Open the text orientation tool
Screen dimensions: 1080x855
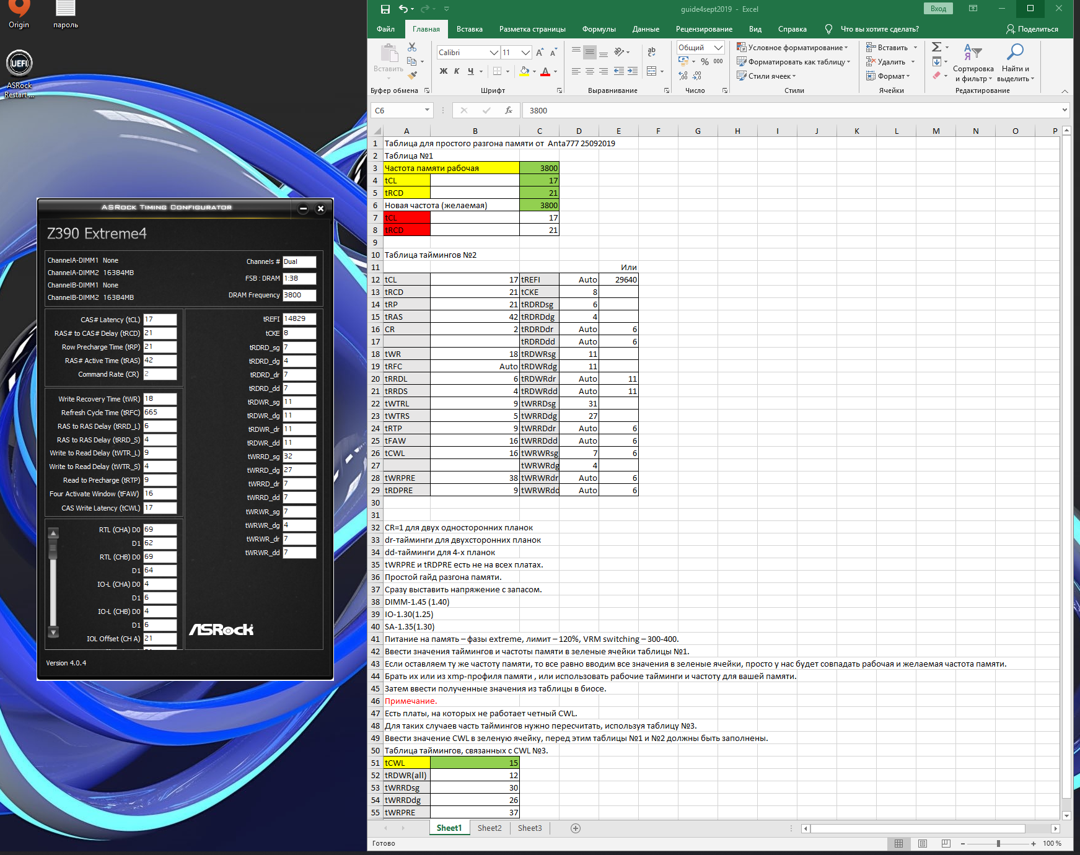pyautogui.click(x=620, y=52)
